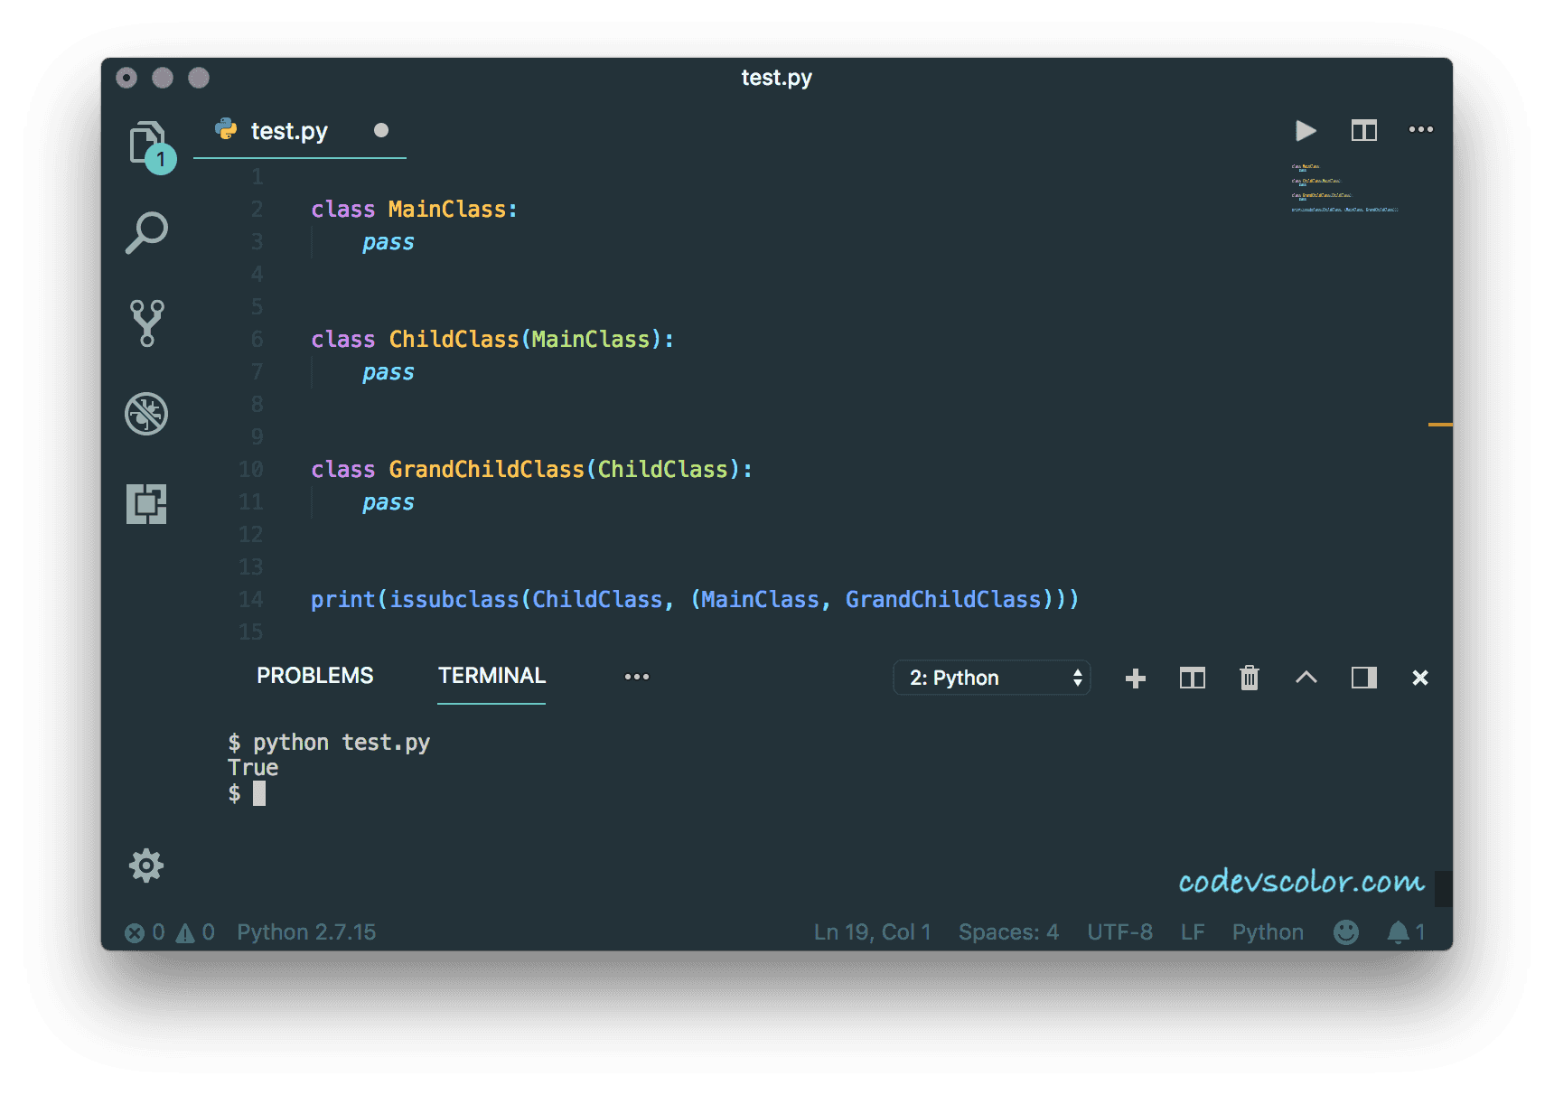Click the 'pass' under GrandChildClass
The image size is (1554, 1095).
[x=388, y=503]
